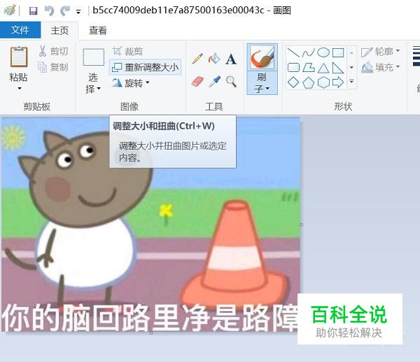Switch to the 查看 tab
The height and width of the screenshot is (362, 420).
(x=98, y=31)
